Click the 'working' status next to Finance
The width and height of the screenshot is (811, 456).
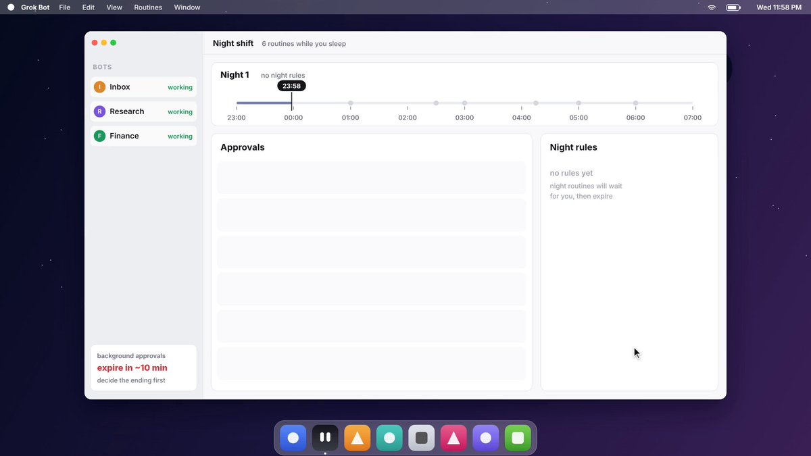[180, 136]
